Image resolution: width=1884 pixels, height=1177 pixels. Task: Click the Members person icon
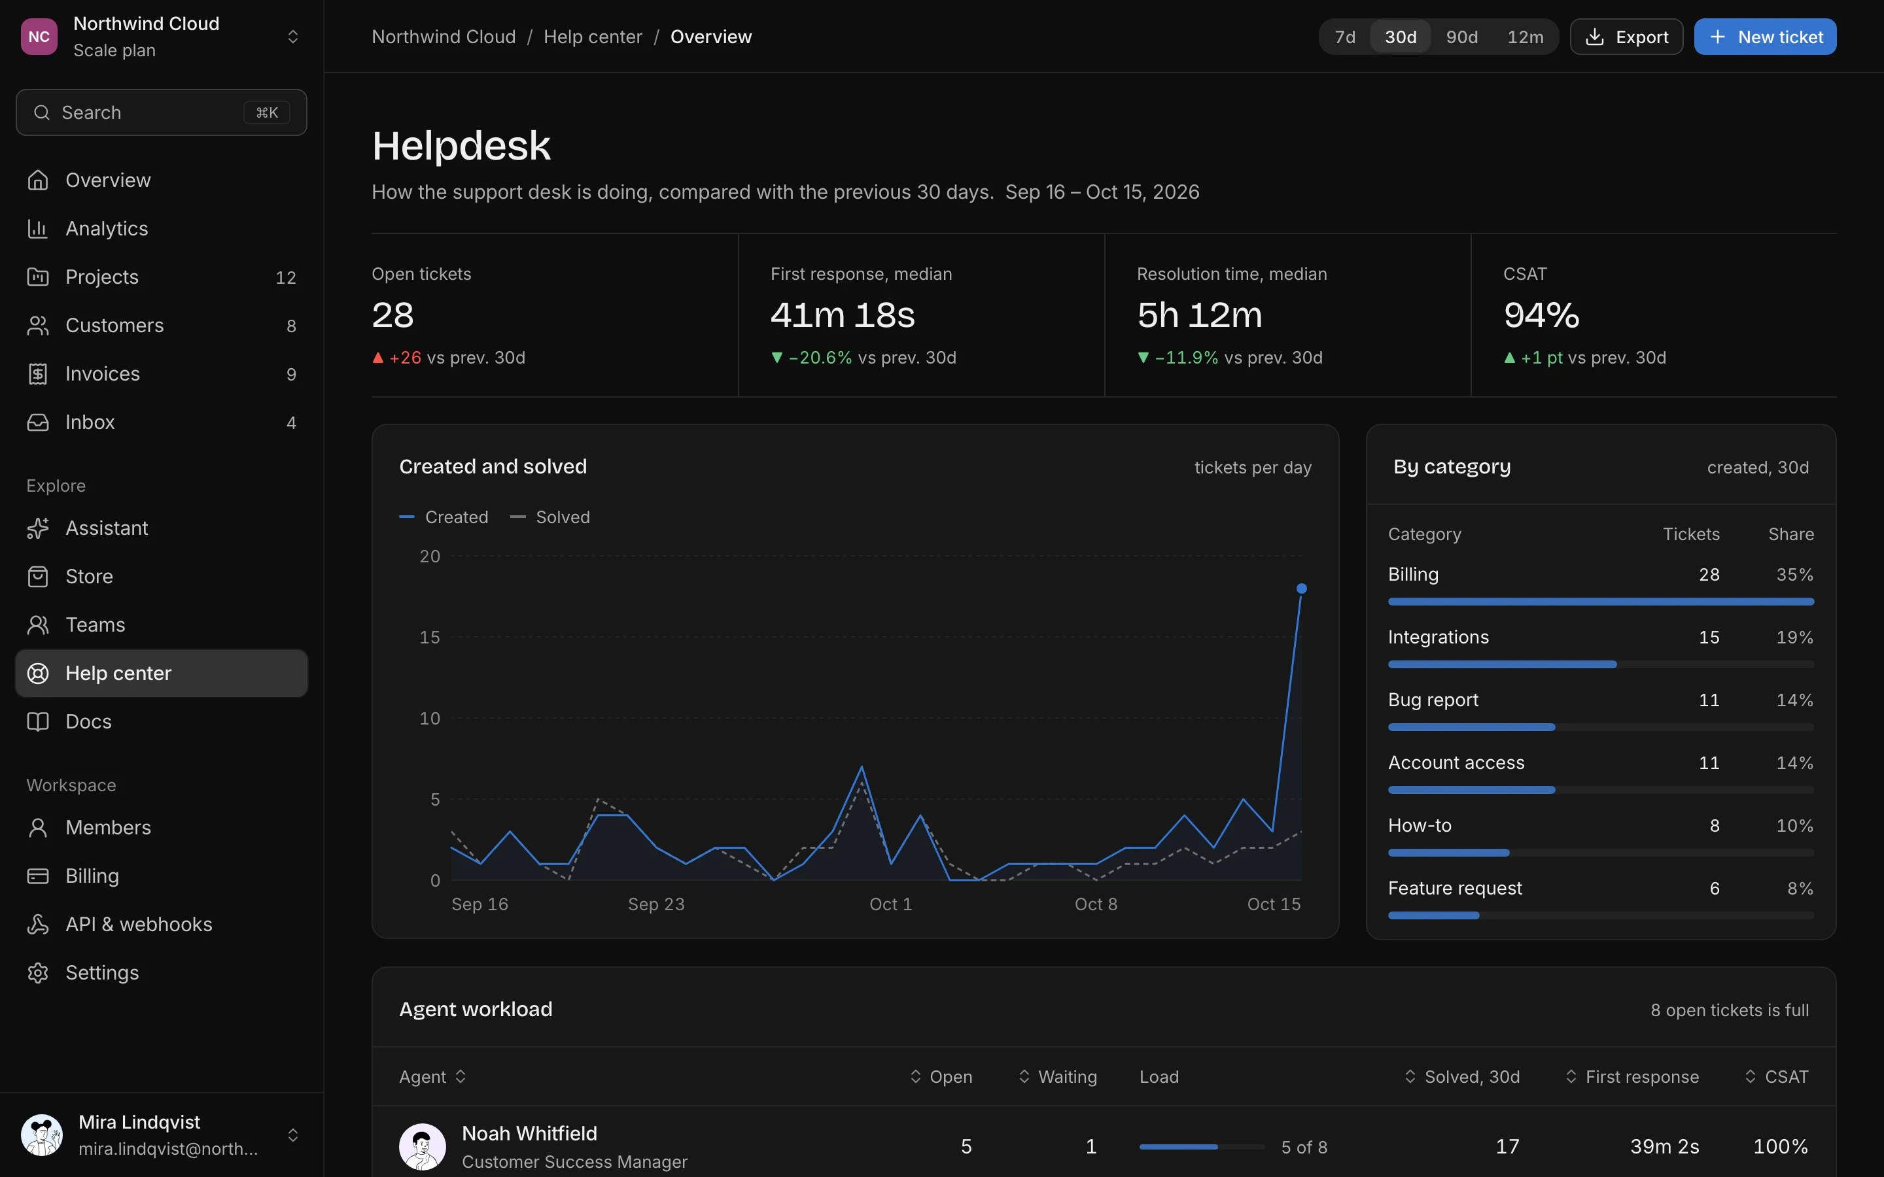point(37,827)
